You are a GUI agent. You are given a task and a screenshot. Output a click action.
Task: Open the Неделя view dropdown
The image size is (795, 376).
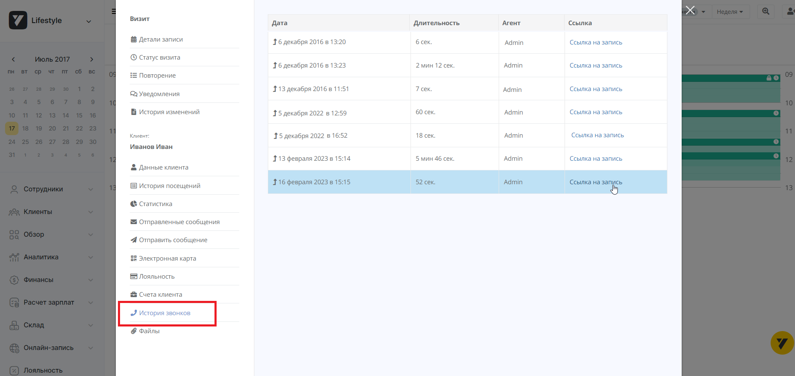point(730,12)
